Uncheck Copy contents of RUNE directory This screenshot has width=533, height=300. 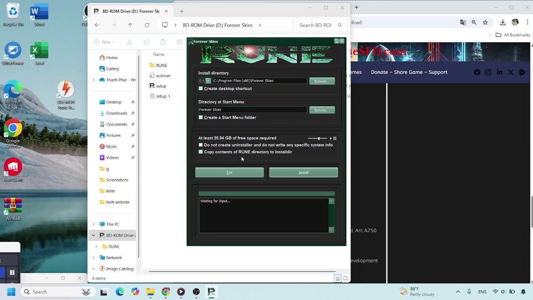coord(201,152)
